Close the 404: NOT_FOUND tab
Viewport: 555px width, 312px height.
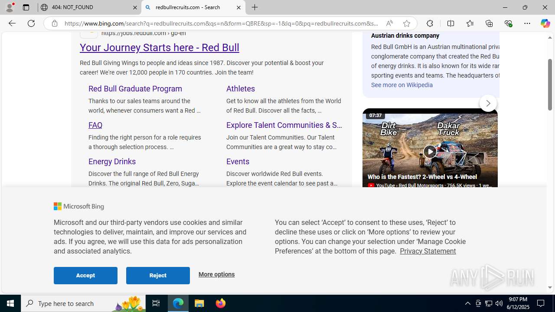135,7
